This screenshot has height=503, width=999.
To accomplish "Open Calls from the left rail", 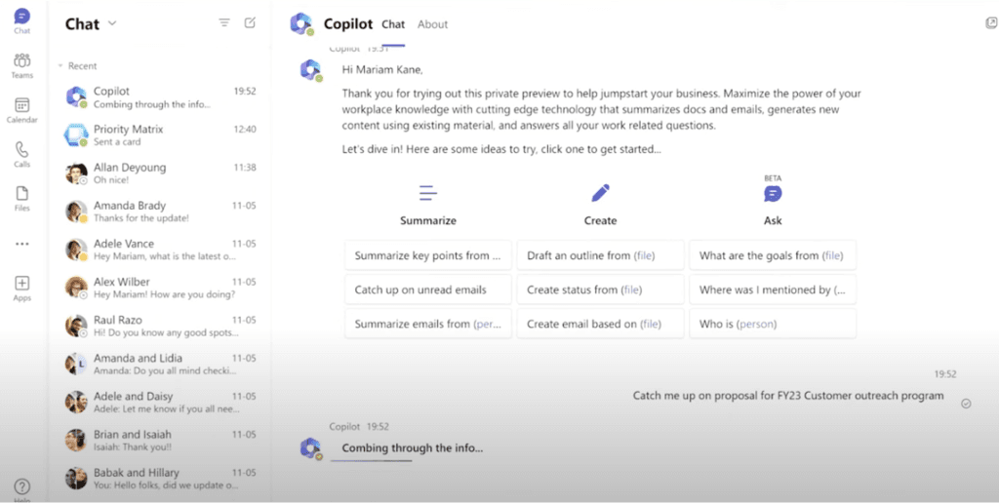I will (21, 155).
